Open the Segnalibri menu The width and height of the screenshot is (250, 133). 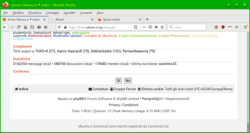point(69,13)
